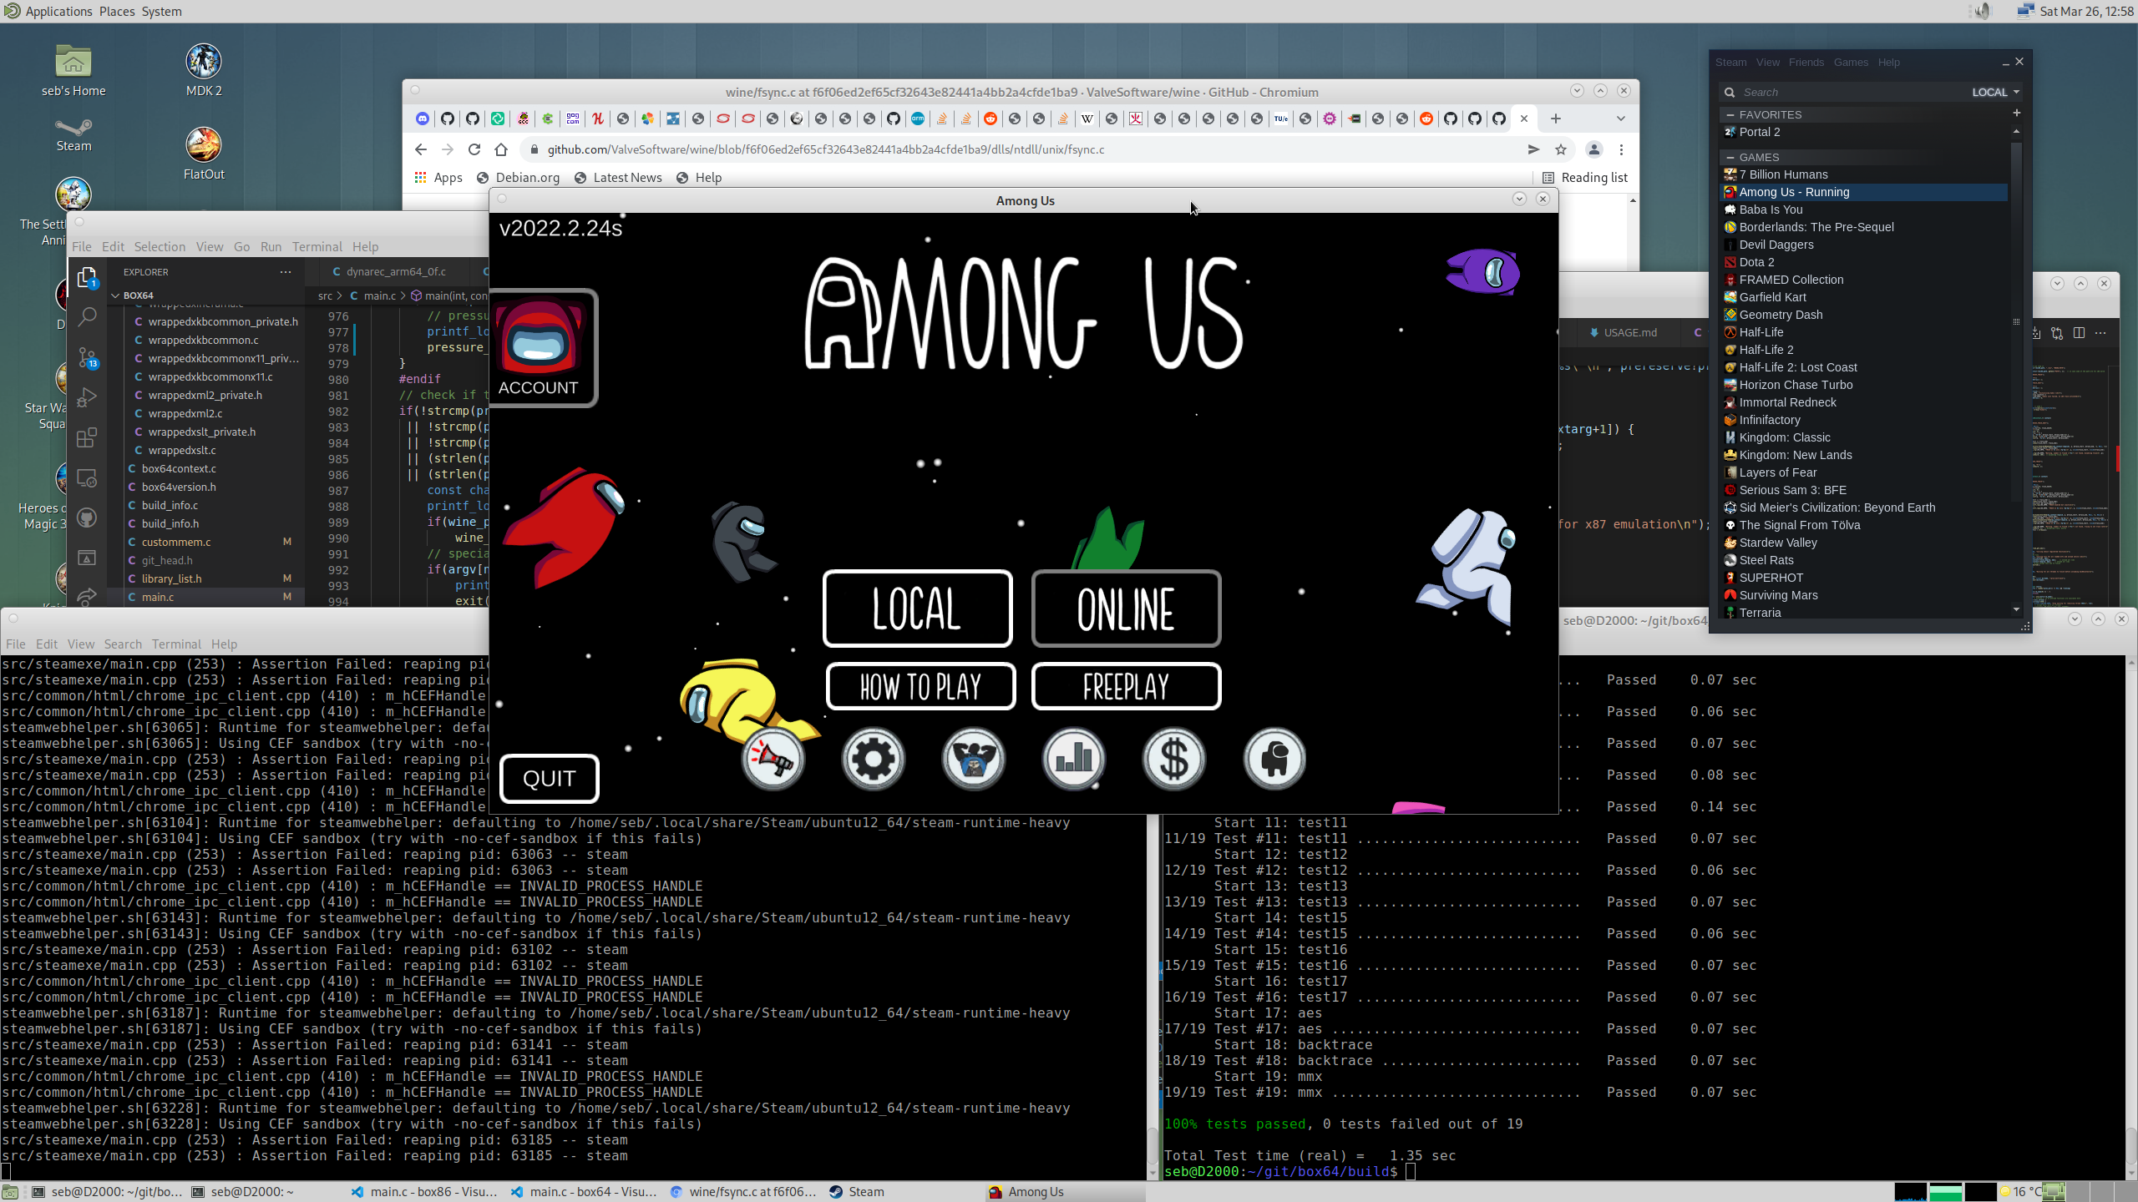Open the statistics bar chart icon
The width and height of the screenshot is (2138, 1202).
point(1073,759)
